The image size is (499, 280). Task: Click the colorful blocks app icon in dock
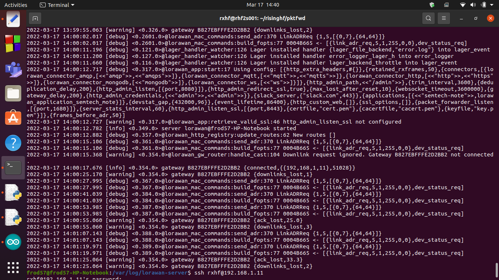[x=13, y=44]
